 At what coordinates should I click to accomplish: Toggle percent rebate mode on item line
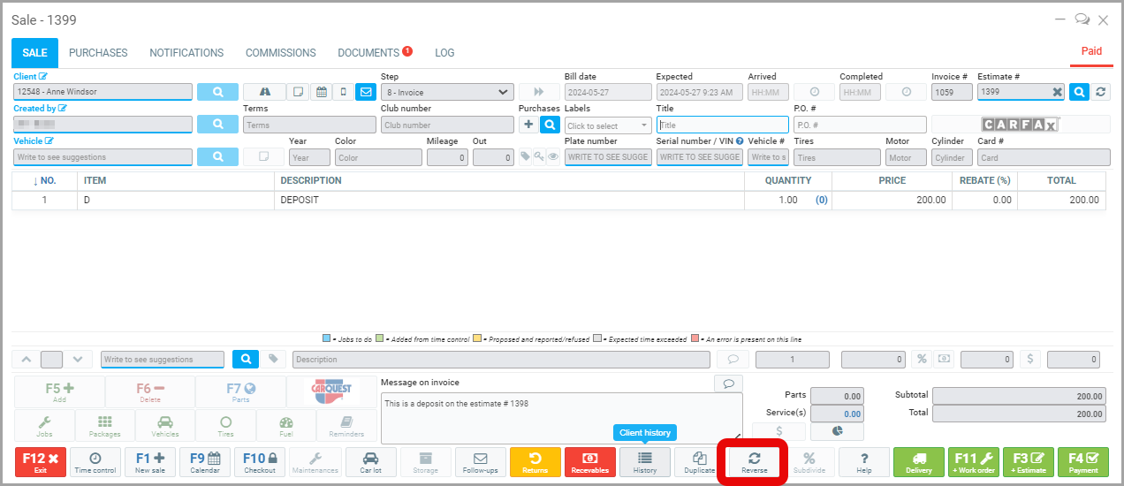click(919, 360)
